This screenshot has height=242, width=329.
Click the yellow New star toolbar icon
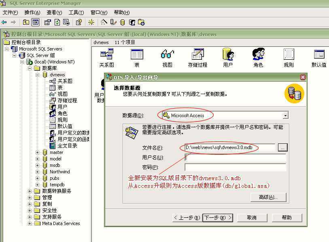[x=91, y=22]
